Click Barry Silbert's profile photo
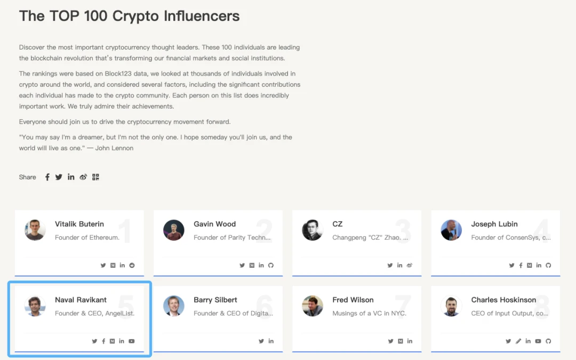 (x=174, y=306)
